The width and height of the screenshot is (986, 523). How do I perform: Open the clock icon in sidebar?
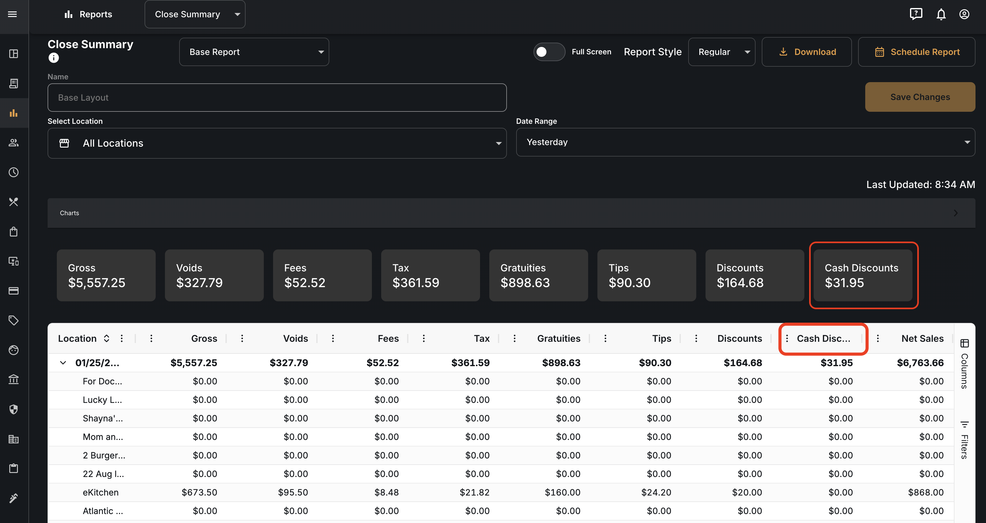[x=14, y=172]
